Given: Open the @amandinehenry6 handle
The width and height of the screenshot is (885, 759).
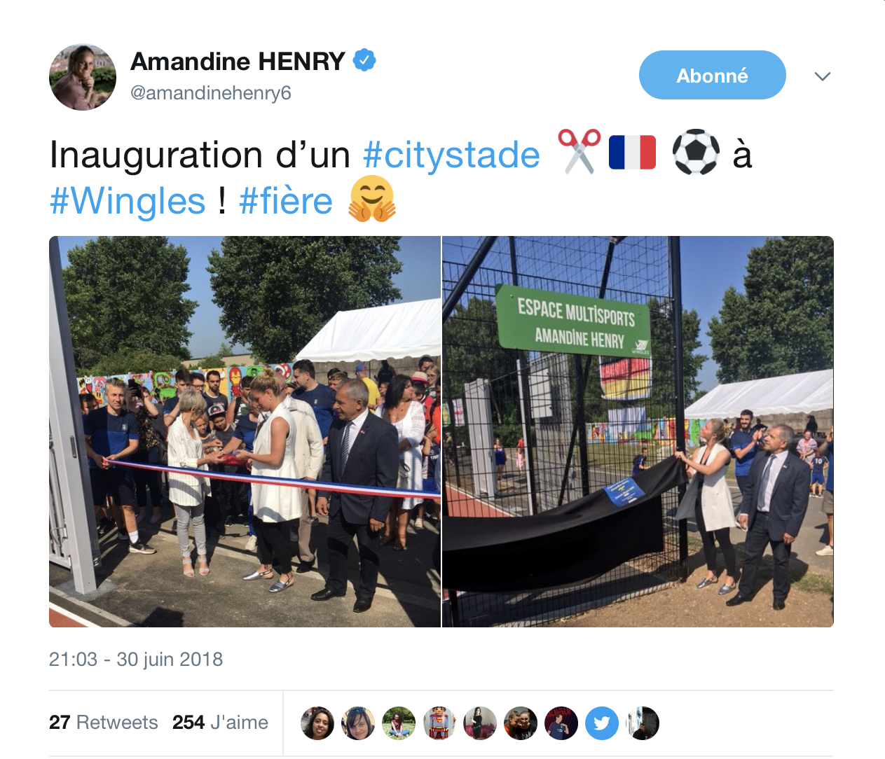Looking at the screenshot, I should 211,93.
